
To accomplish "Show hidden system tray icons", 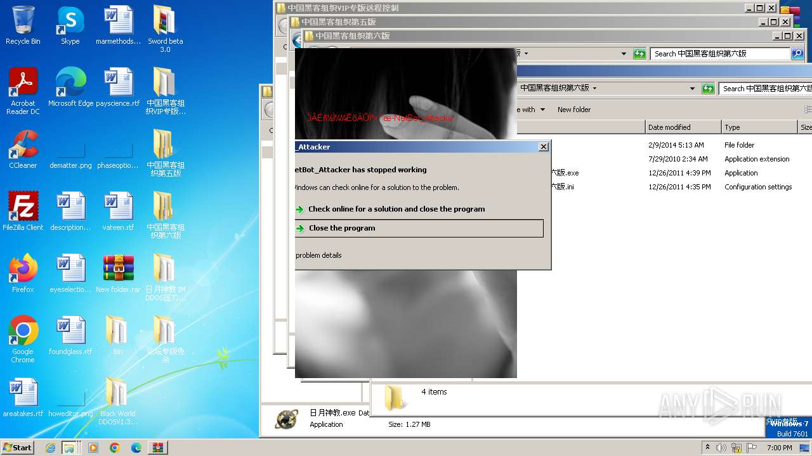I will (707, 448).
